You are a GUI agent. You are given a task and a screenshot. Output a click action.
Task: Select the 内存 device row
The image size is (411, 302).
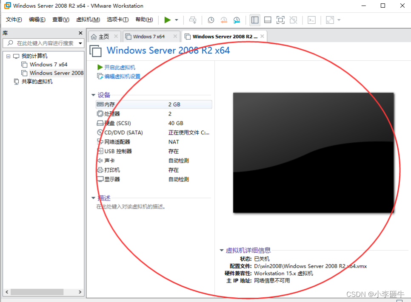pyautogui.click(x=154, y=104)
